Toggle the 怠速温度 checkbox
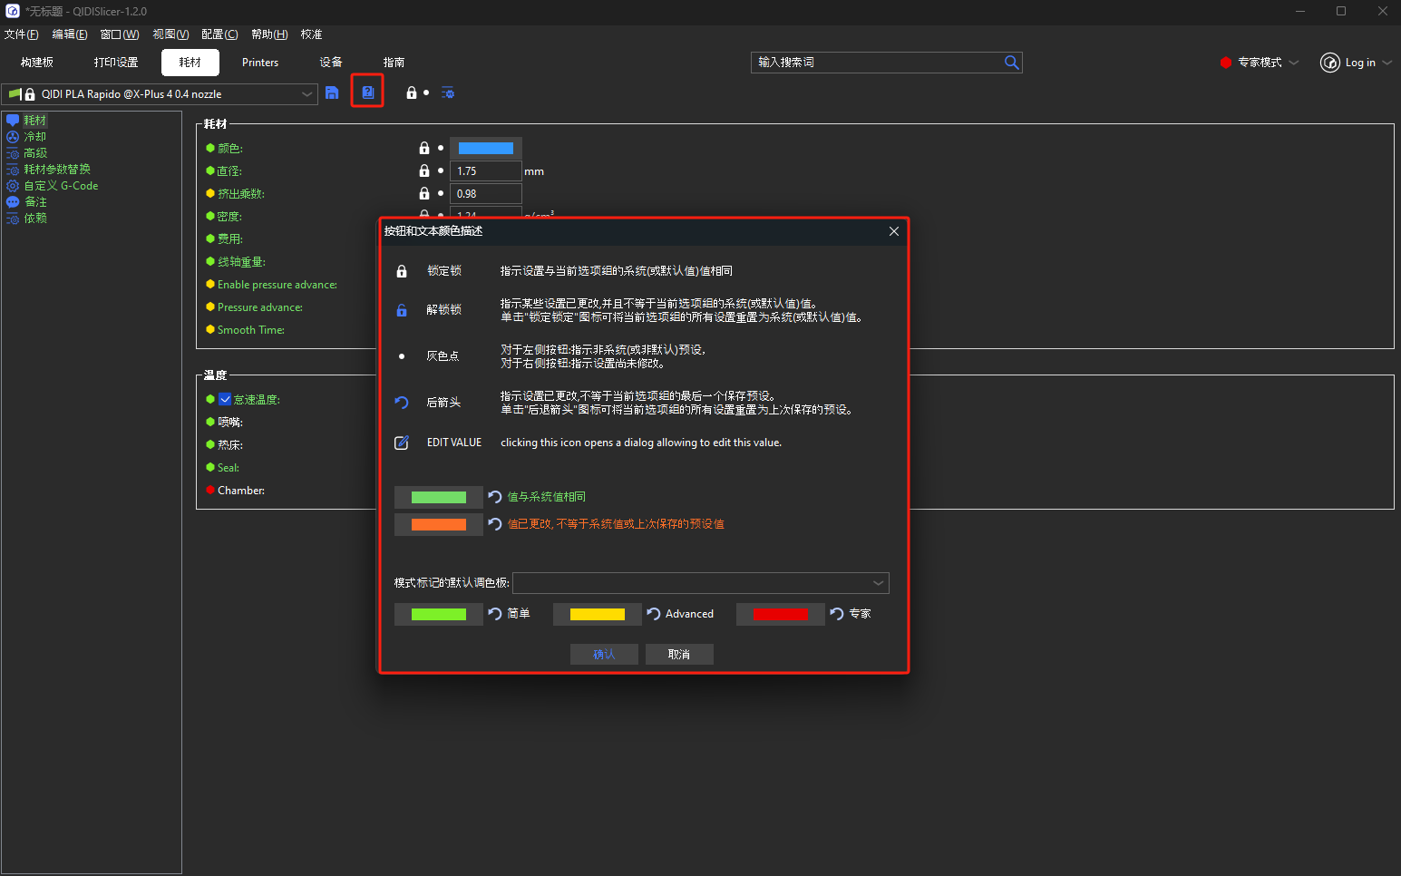The height and width of the screenshot is (876, 1401). coord(225,399)
